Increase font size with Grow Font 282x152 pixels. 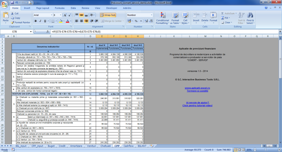pos(65,15)
